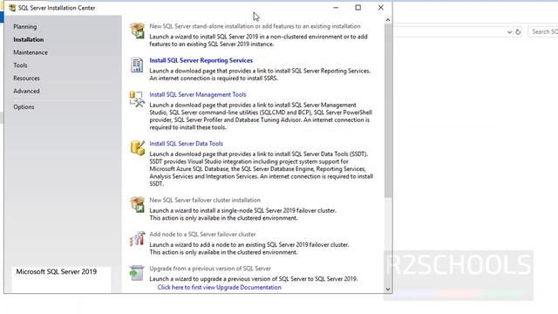
Task: Select the Installation page
Action: pyautogui.click(x=29, y=39)
